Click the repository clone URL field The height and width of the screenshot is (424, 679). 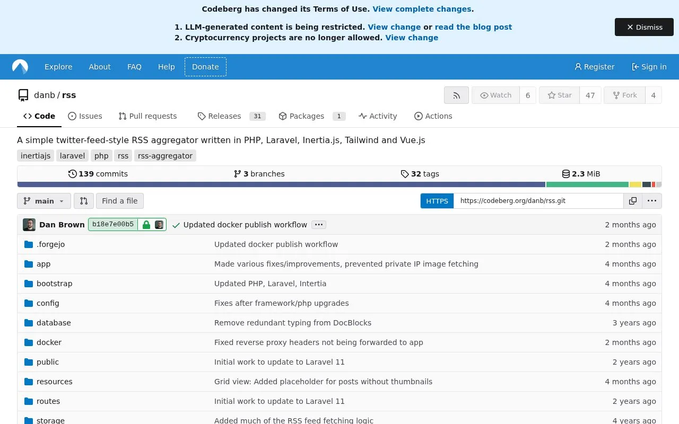(x=538, y=201)
